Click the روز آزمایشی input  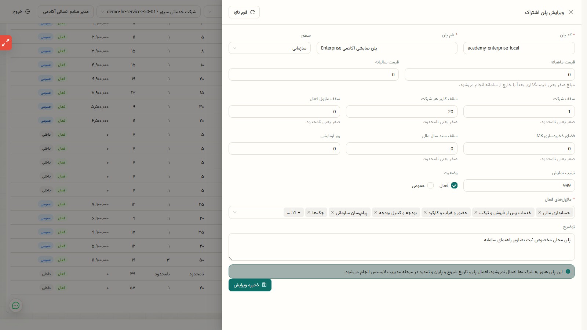[x=284, y=148]
